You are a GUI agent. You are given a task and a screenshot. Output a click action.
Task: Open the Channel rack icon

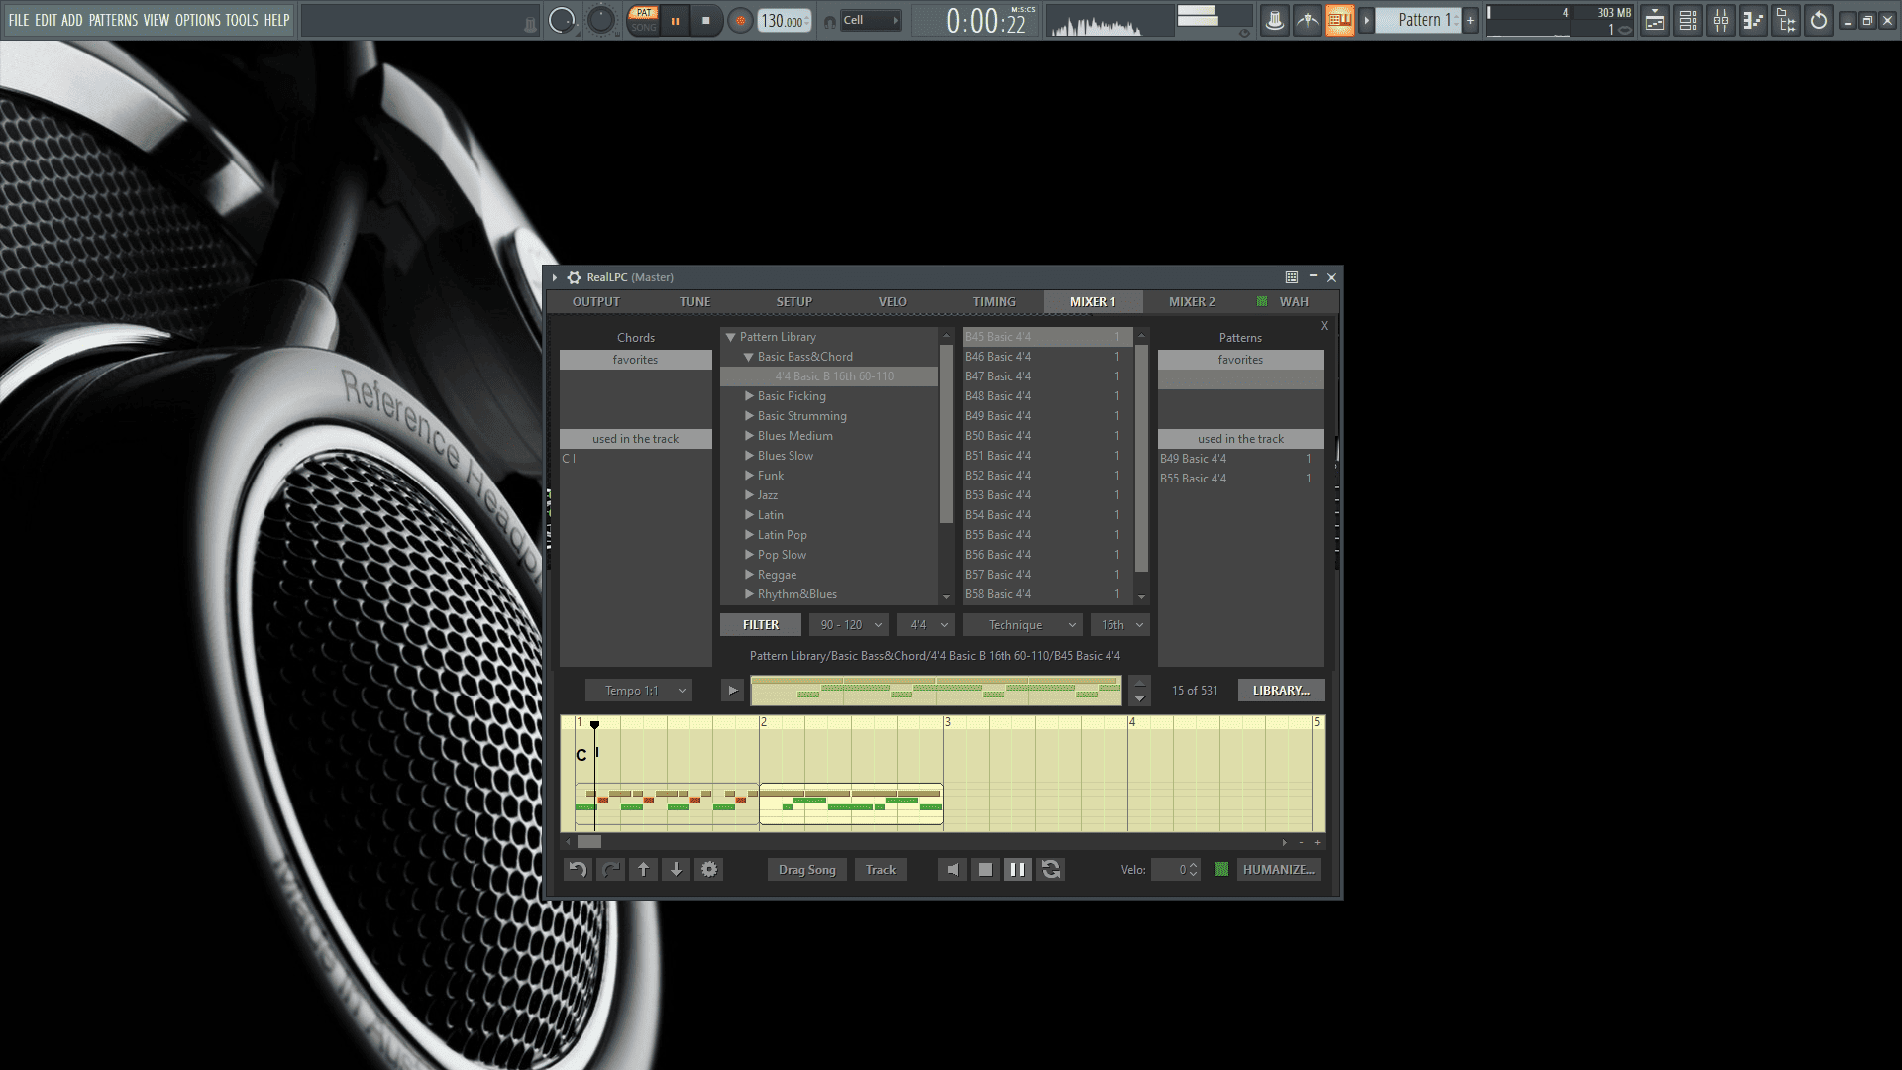(x=1688, y=20)
